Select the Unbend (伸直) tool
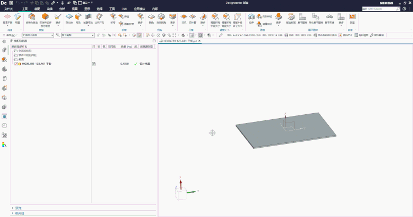 click(124, 16)
